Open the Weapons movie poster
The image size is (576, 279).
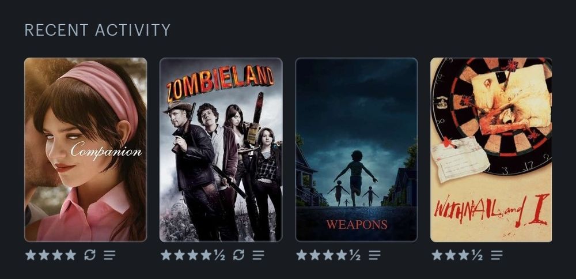[x=357, y=150]
